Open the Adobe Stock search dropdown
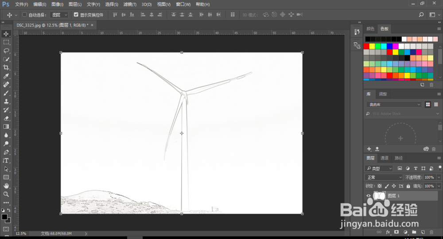 pos(438,114)
